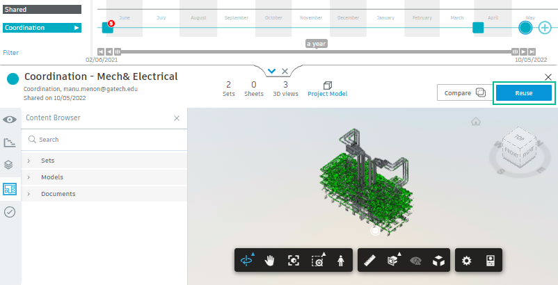Click the package title 'Coordination - Mech& Electrical'
This screenshot has width=558, height=285.
[x=101, y=76]
